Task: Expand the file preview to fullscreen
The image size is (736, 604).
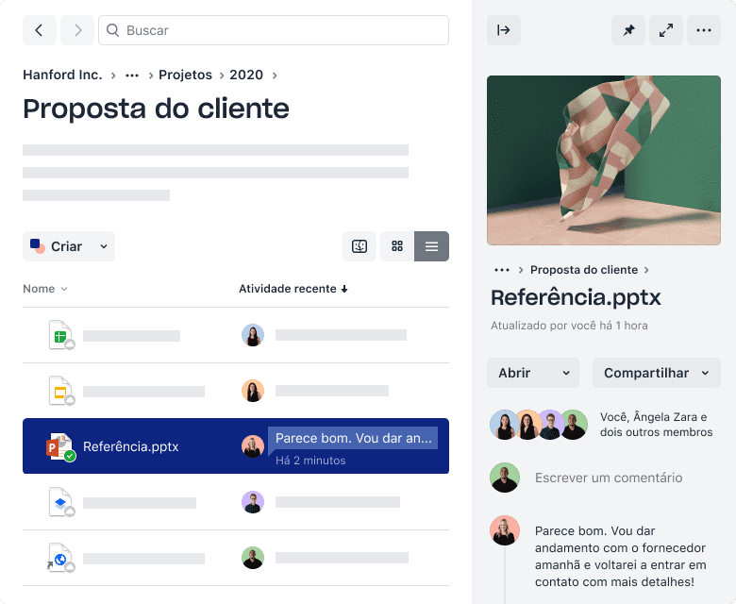Action: click(x=666, y=30)
